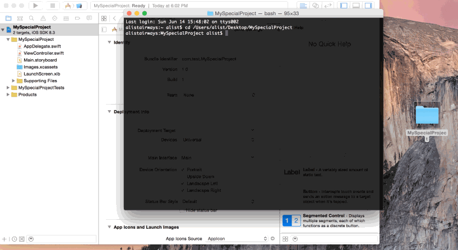Screen dimensions: 458x250
Task: Open the Breakpoint navigator
Action: tap(77, 18)
